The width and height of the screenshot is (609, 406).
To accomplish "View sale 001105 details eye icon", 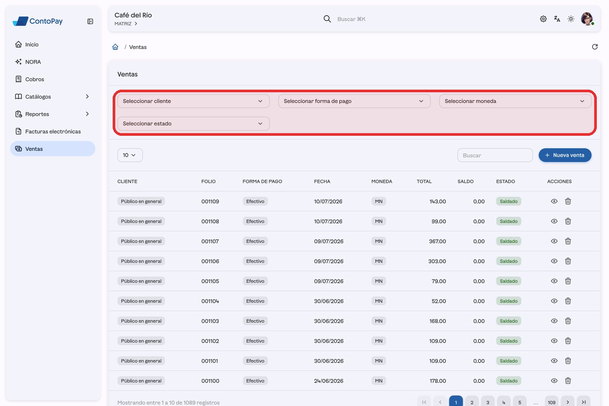I will coord(554,281).
